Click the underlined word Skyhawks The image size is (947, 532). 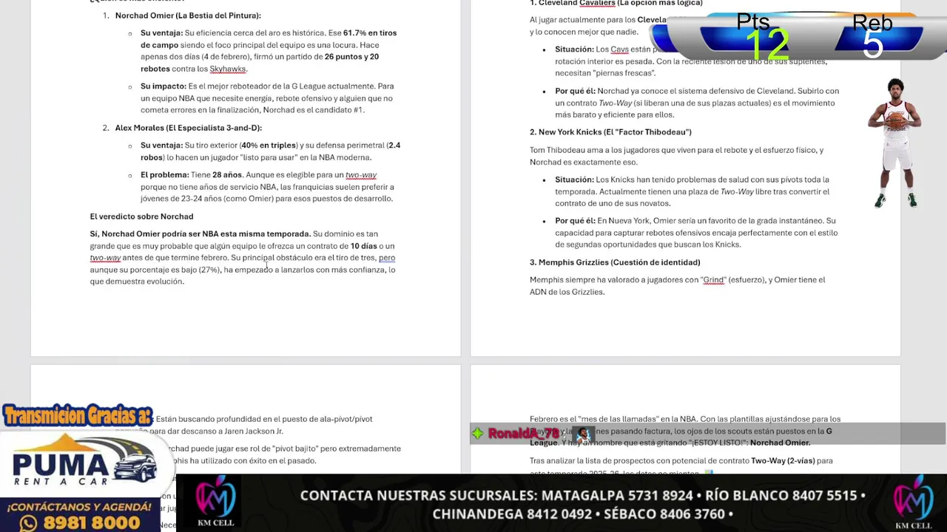(x=227, y=69)
